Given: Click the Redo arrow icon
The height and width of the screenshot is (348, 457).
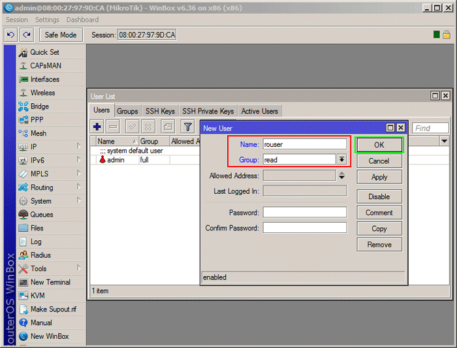Looking at the screenshot, I should tap(27, 35).
